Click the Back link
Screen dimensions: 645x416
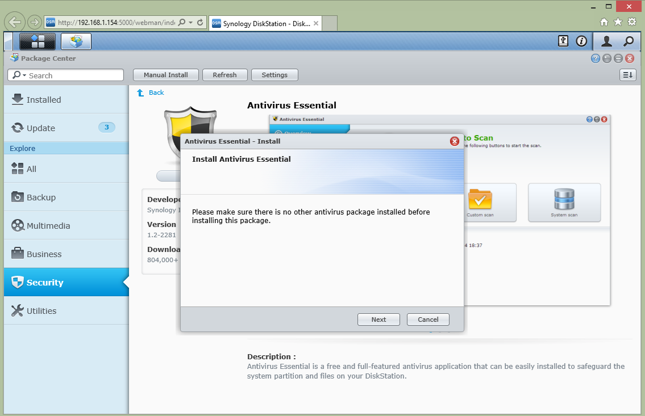(156, 93)
